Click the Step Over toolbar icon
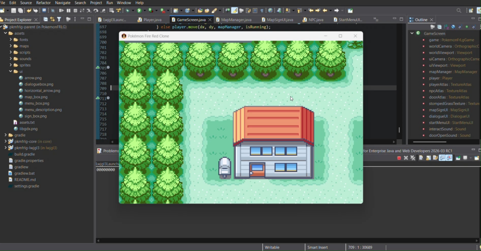The image size is (481, 251). click(96, 11)
